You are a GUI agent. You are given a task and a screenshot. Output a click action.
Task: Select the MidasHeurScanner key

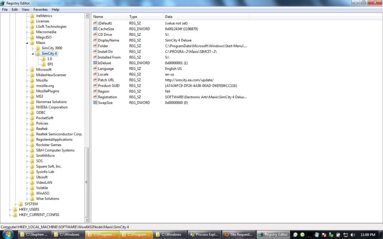coord(51,75)
